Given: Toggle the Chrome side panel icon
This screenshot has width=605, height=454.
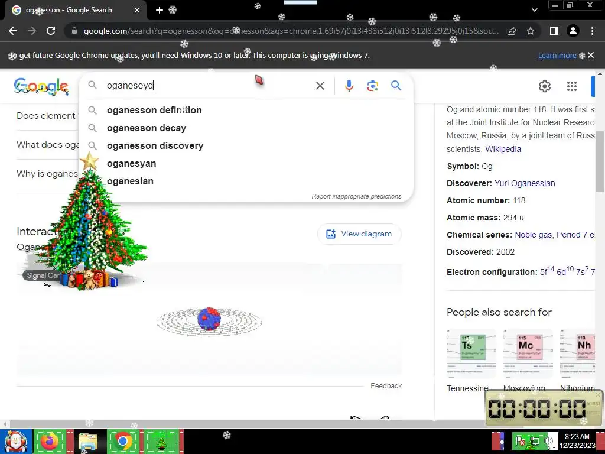Looking at the screenshot, I should 554,31.
